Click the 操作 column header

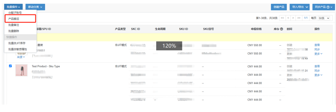pyautogui.click(x=317, y=29)
